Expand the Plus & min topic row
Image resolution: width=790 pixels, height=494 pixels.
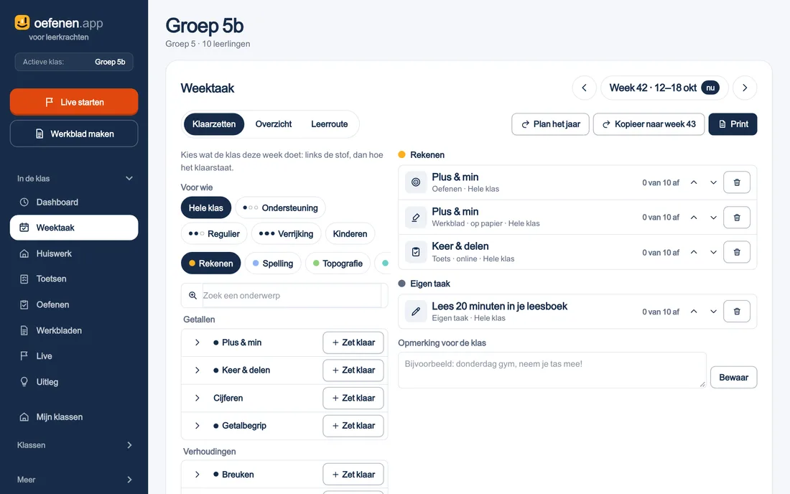197,342
